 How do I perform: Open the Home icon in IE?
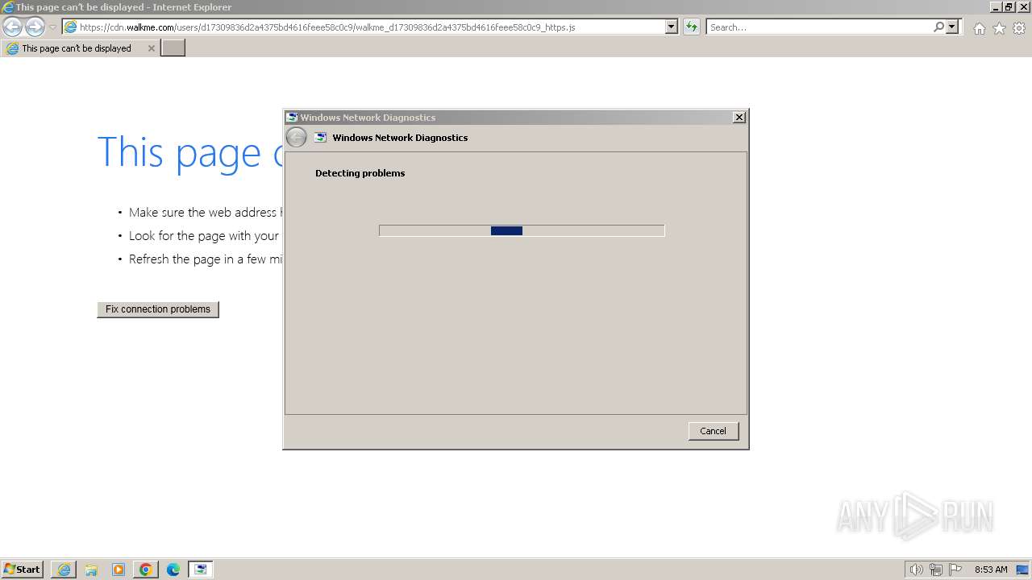click(x=979, y=28)
